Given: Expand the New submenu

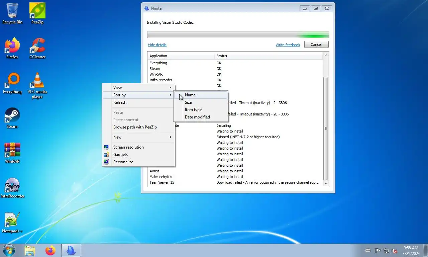Looking at the screenshot, I should coord(138,137).
